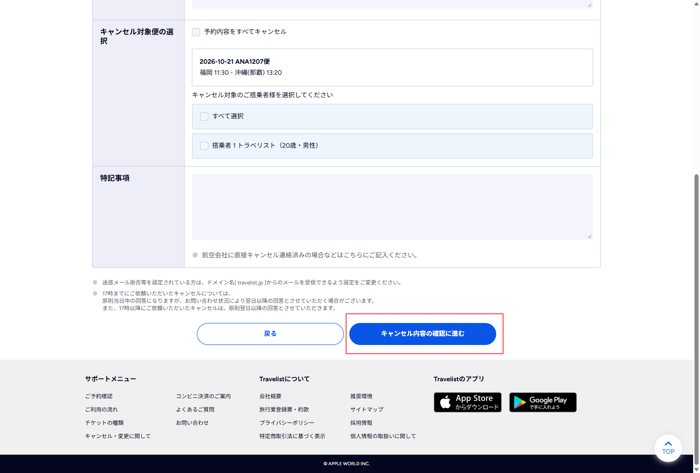Visit チケットの種類 footer link
Screen dimensions: 700x473
(x=104, y=423)
